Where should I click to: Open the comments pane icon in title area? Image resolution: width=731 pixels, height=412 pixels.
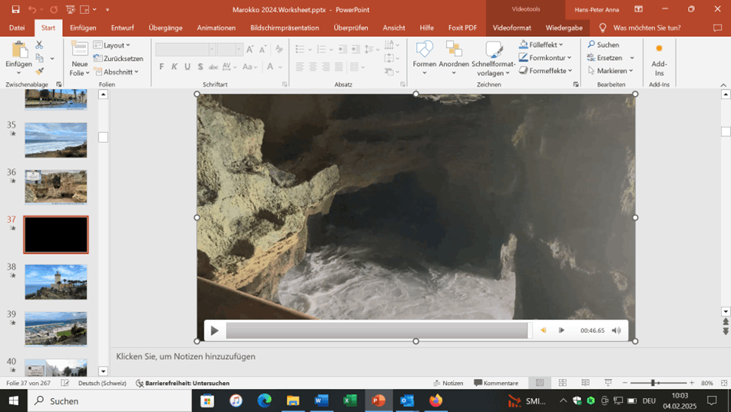717,28
